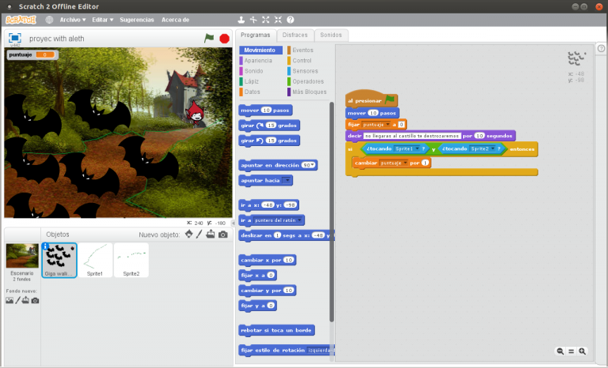
Task: Toggle full screen presentation mode icon
Action: point(15,38)
